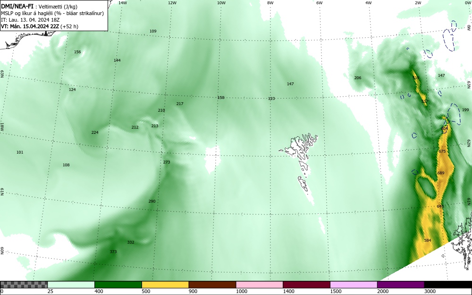The width and height of the screenshot is (472, 295).
Task: Click the CAPE value '158'
Action: coord(221,98)
